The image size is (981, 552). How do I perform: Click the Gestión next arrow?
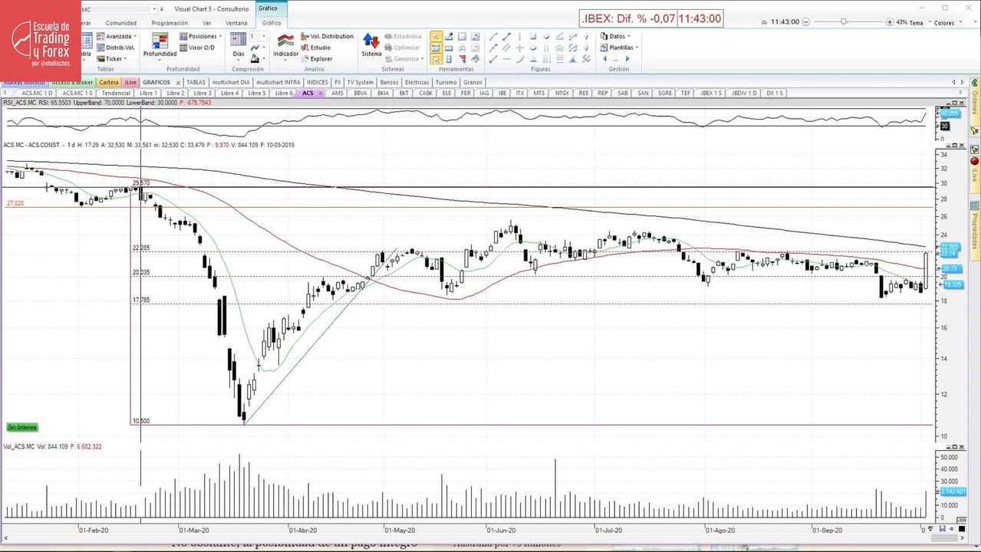(x=626, y=58)
